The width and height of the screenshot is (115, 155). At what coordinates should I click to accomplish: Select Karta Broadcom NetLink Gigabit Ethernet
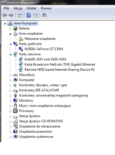tap(60, 64)
